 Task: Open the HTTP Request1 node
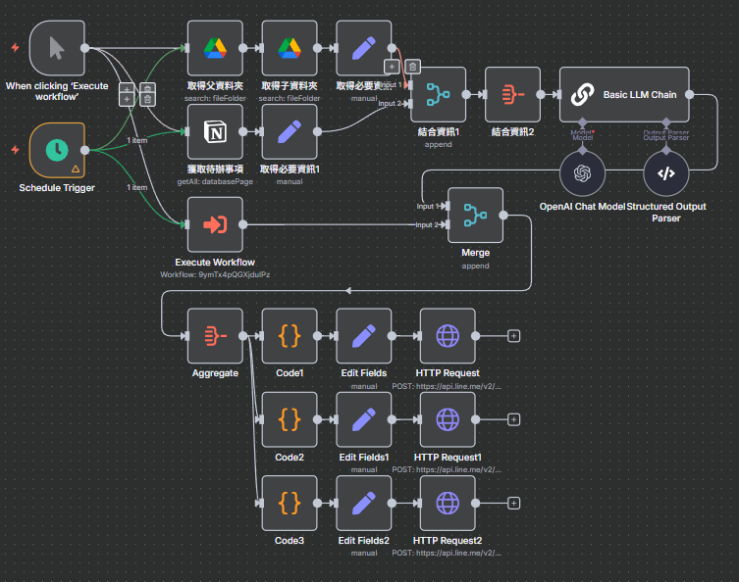(448, 419)
